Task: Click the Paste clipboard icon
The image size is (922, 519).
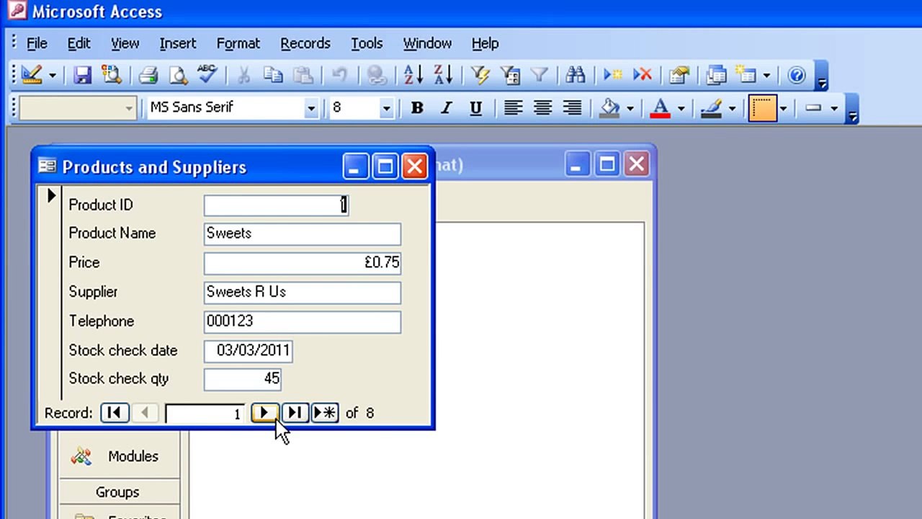Action: click(x=303, y=75)
